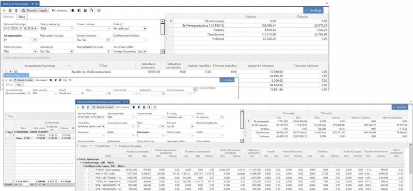The height and width of the screenshot is (191, 413).
Task: Click the first print-preview icon after Εκτυπώσεις in Ισοζύγιο Λογιστικής
Action: [73, 10]
